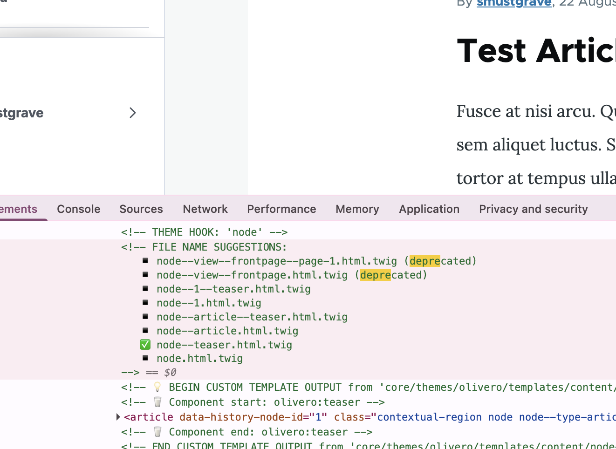Click the cup icon before Component start
616x449 pixels.
[x=157, y=402]
